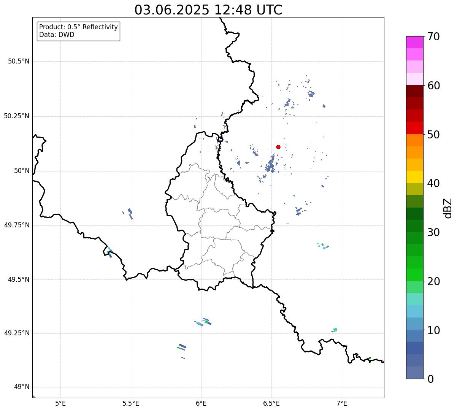Image resolution: width=457 pixels, height=411 pixels.
Task: Click the large blue echo southwest of radar site
Action: tap(271, 164)
